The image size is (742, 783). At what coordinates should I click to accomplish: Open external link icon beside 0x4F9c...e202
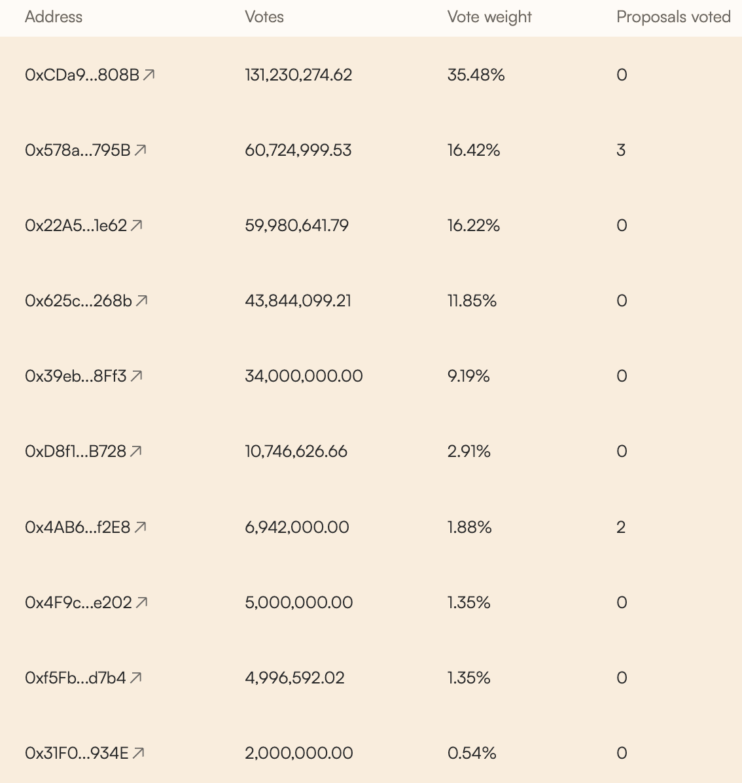(142, 602)
